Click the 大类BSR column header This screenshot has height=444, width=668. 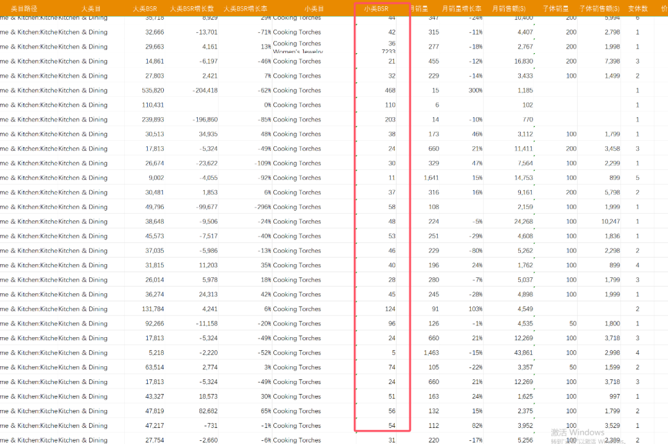tap(144, 9)
